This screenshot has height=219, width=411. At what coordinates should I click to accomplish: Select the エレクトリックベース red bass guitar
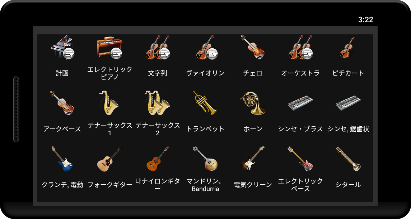[301, 159]
